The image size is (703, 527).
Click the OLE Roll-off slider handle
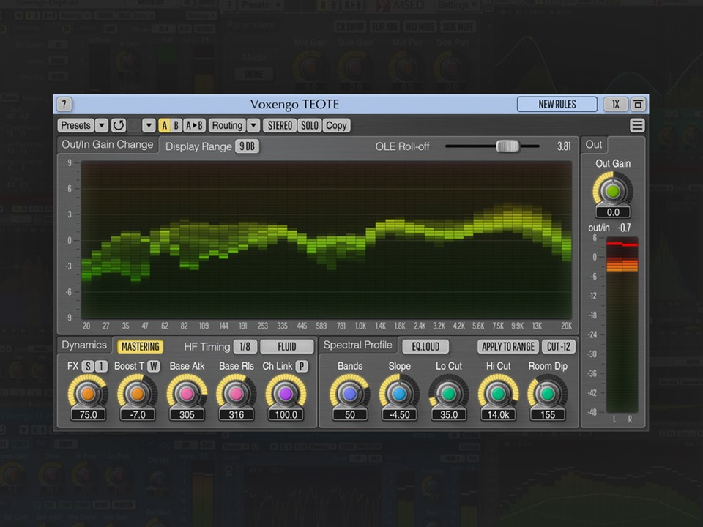click(x=507, y=146)
